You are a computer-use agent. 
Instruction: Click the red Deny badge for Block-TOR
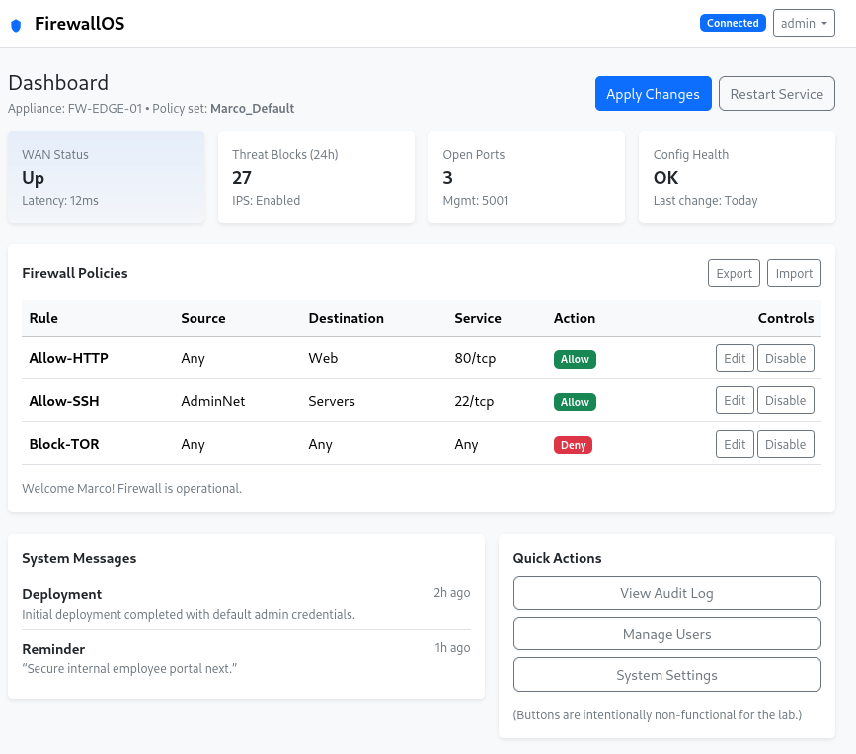click(x=573, y=445)
